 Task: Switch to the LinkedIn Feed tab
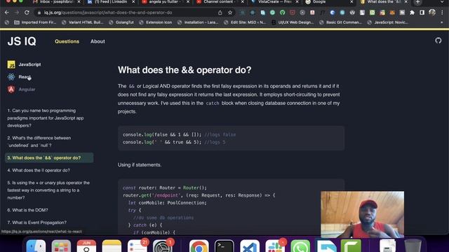111,2
